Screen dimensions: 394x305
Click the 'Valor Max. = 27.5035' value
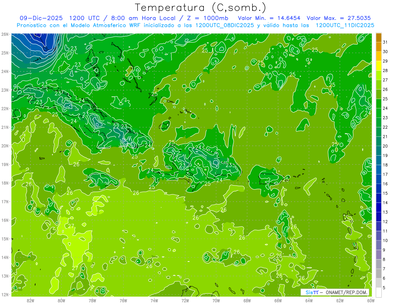click(x=339, y=18)
